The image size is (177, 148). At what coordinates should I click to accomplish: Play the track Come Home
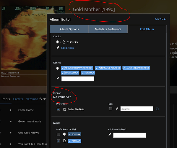tap(11, 110)
